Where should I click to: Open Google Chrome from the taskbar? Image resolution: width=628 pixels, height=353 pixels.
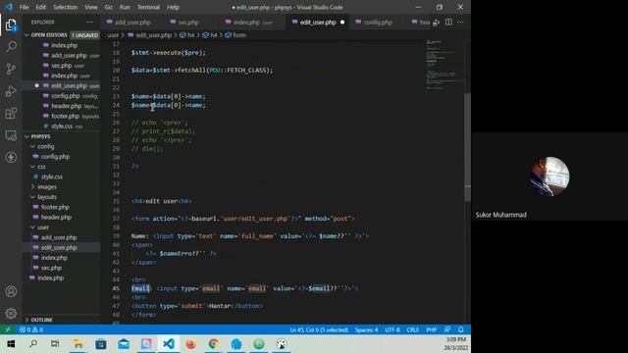tap(214, 344)
